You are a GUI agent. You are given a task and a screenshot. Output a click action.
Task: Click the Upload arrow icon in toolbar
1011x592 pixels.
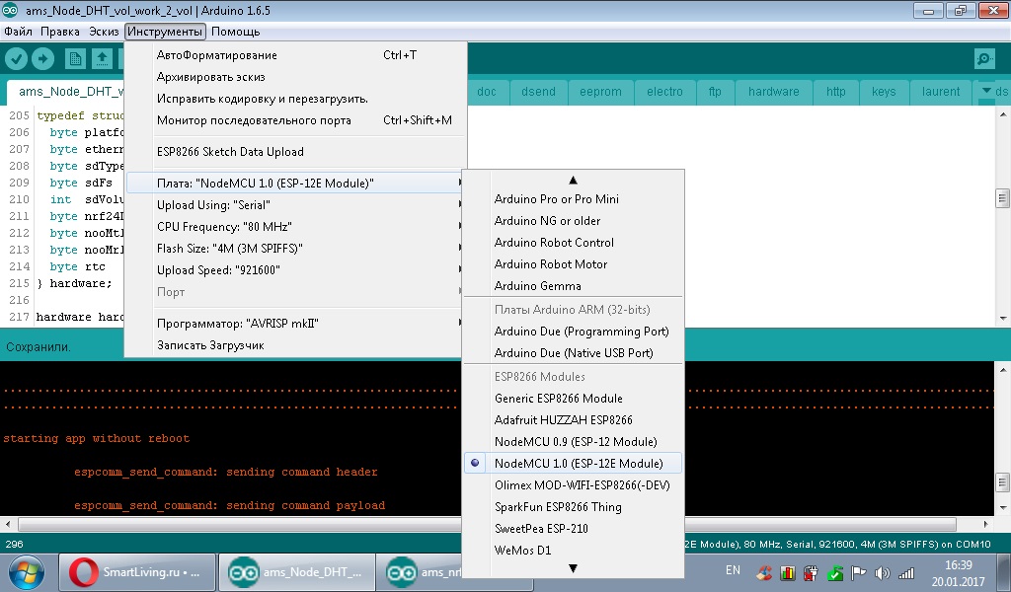click(42, 59)
